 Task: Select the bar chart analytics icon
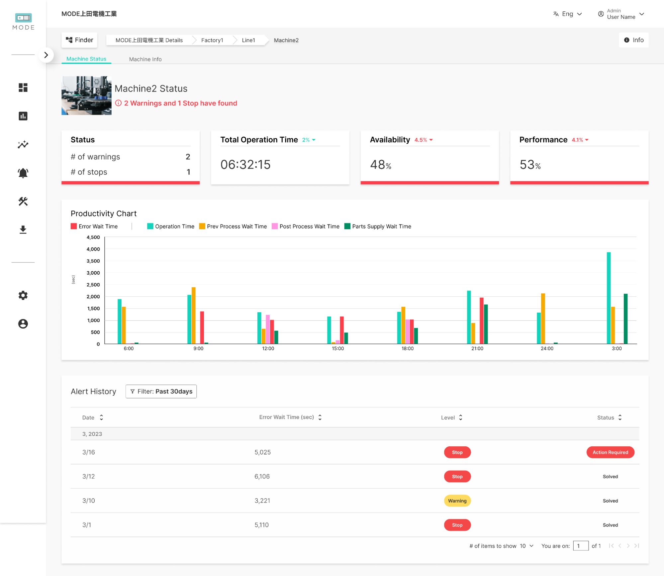[23, 116]
